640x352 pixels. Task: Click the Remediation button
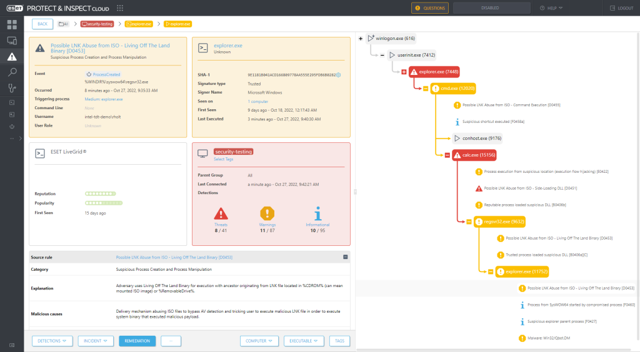(x=136, y=341)
